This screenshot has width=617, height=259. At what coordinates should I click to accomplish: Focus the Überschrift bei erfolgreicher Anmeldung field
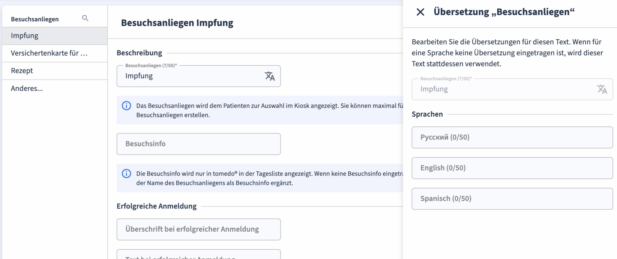[199, 229]
